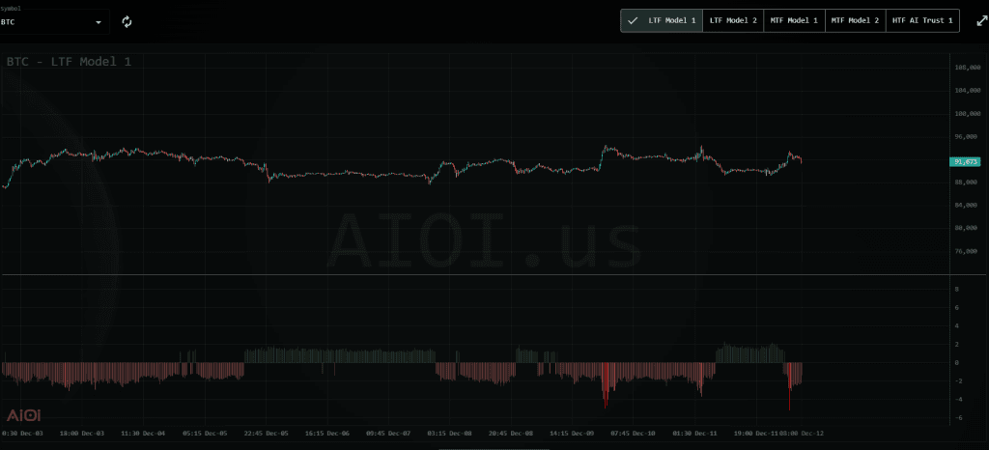Screen dimensions: 989x450
Task: Click the symbol dropdown arrow
Action: point(99,21)
